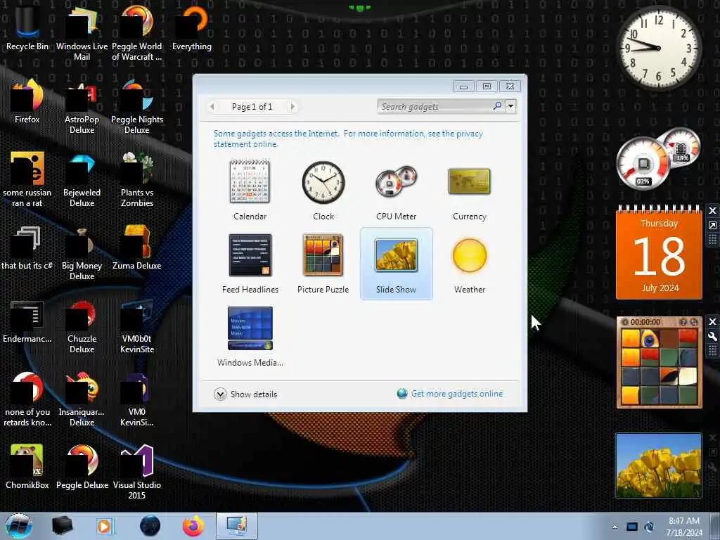Select the Windows Media Center gadget
The image size is (720, 540).
250,336
